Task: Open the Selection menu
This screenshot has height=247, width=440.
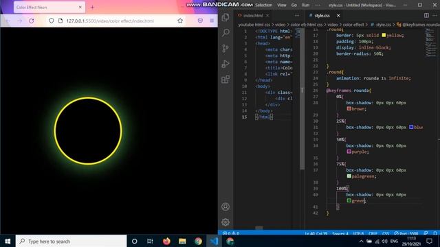Action: click(x=263, y=5)
